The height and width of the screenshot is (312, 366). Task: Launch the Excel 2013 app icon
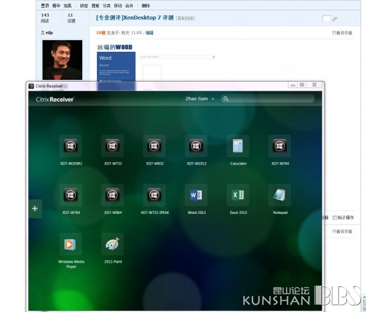[238, 195]
